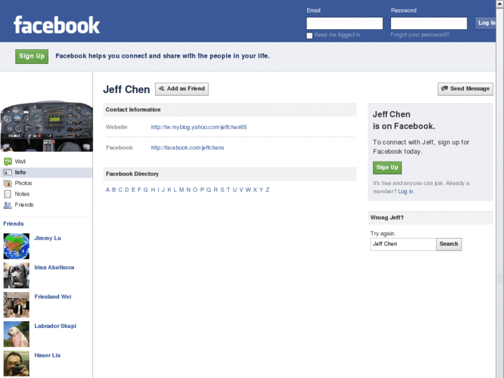Viewport: 504px width, 378px height.
Task: Click the Log in link in the sign-up box
Action: (406, 191)
